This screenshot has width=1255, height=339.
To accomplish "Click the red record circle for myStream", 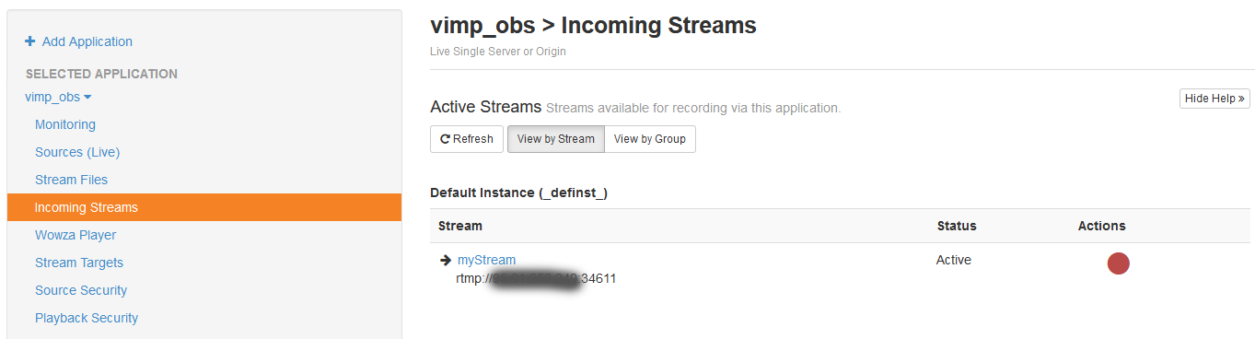I will 1118,263.
